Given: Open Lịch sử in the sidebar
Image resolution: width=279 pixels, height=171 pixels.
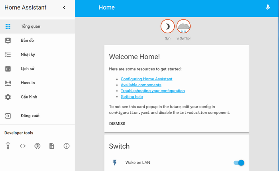Looking at the screenshot, I should pos(28,69).
